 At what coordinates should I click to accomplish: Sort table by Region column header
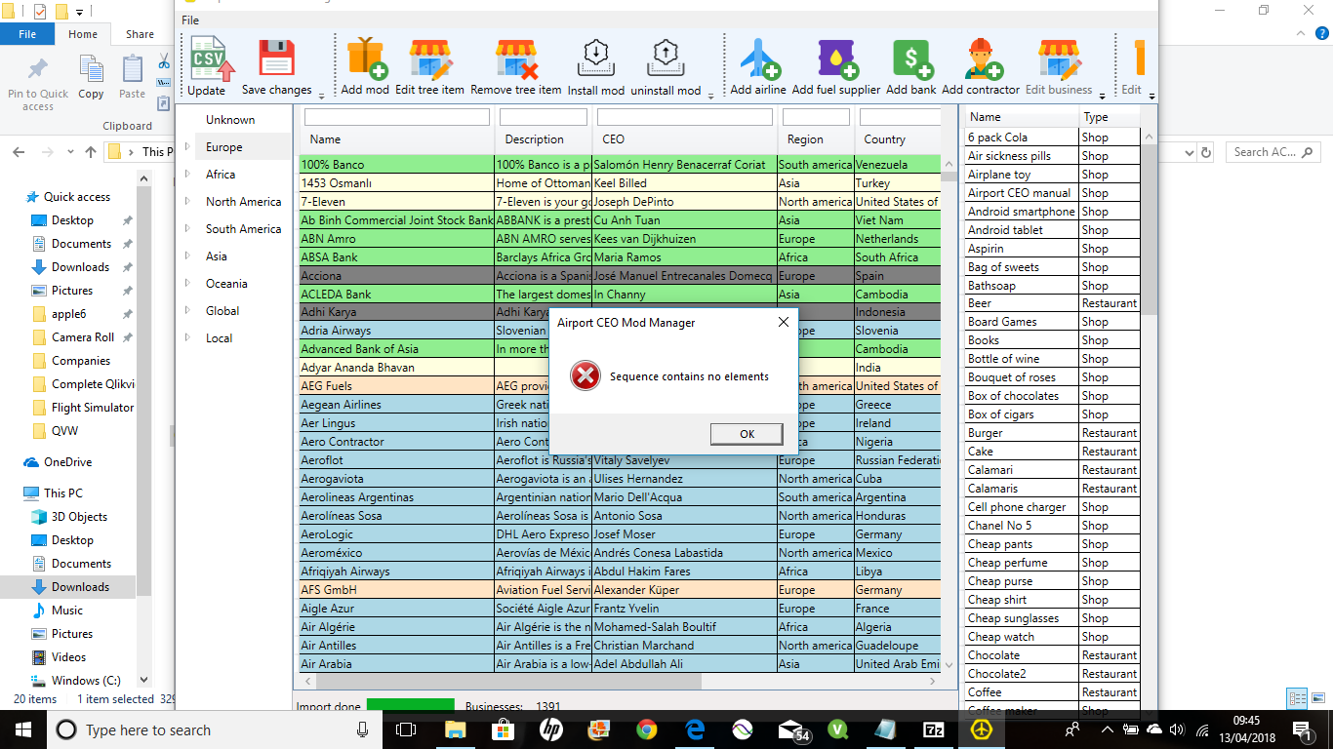click(806, 139)
